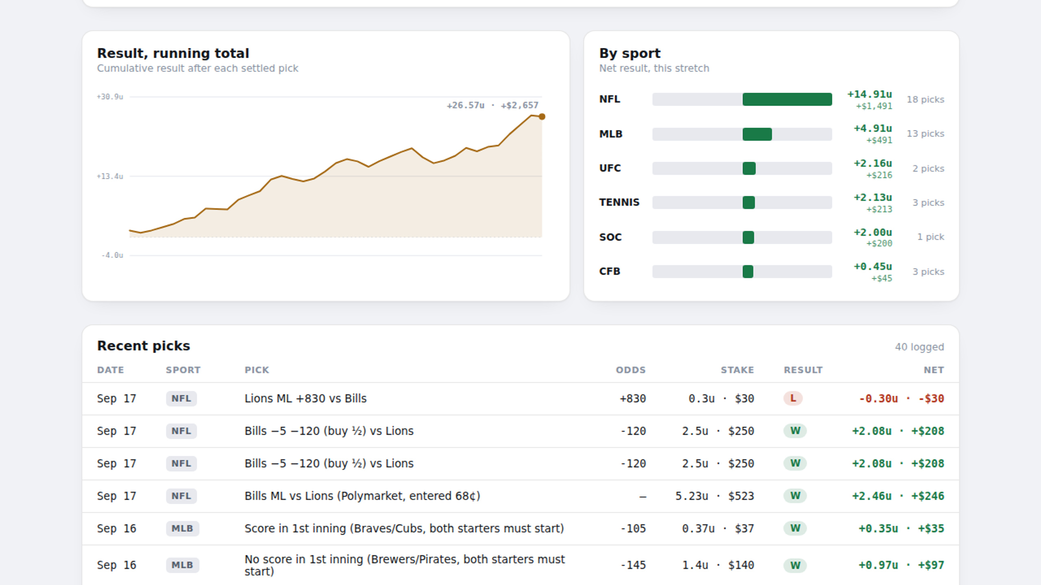Click the CFB result bar
The height and width of the screenshot is (585, 1041).
coord(748,271)
